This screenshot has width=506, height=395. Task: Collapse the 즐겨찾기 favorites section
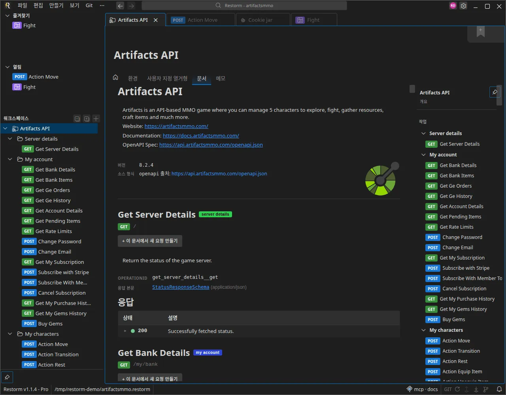pos(7,15)
